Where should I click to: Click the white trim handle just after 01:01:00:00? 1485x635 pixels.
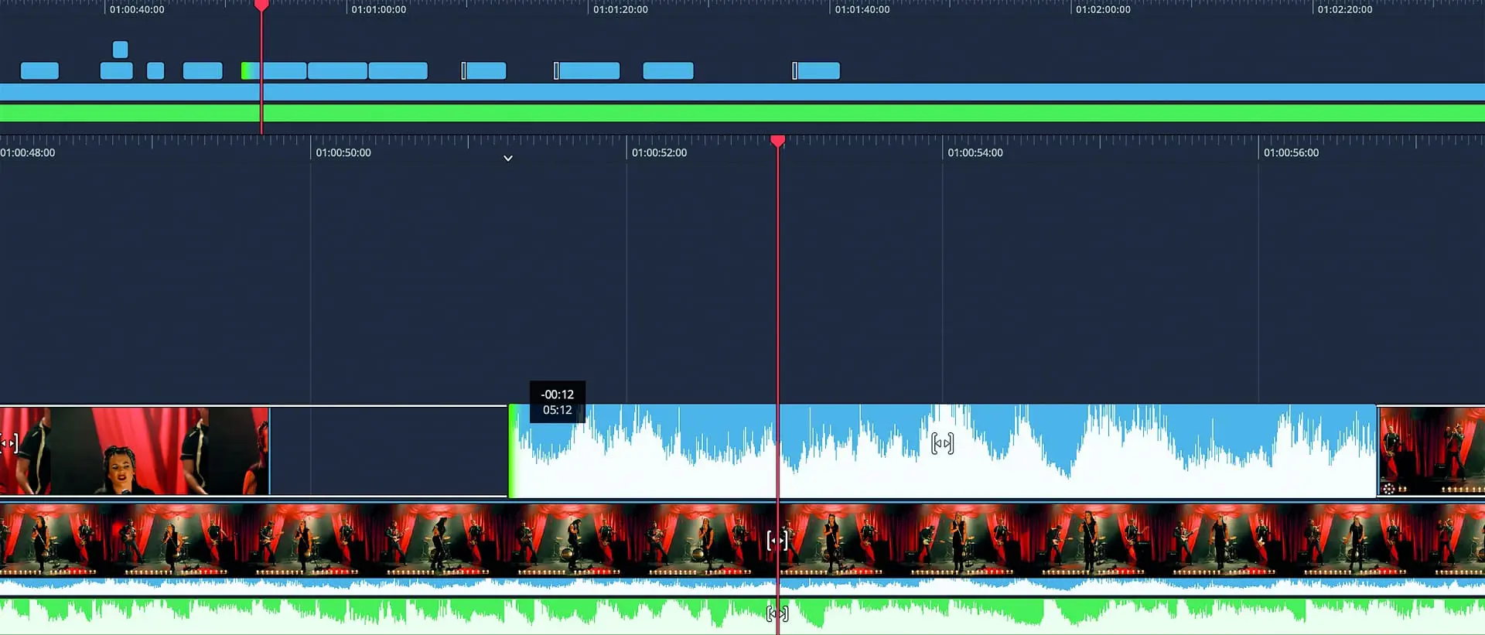click(463, 71)
